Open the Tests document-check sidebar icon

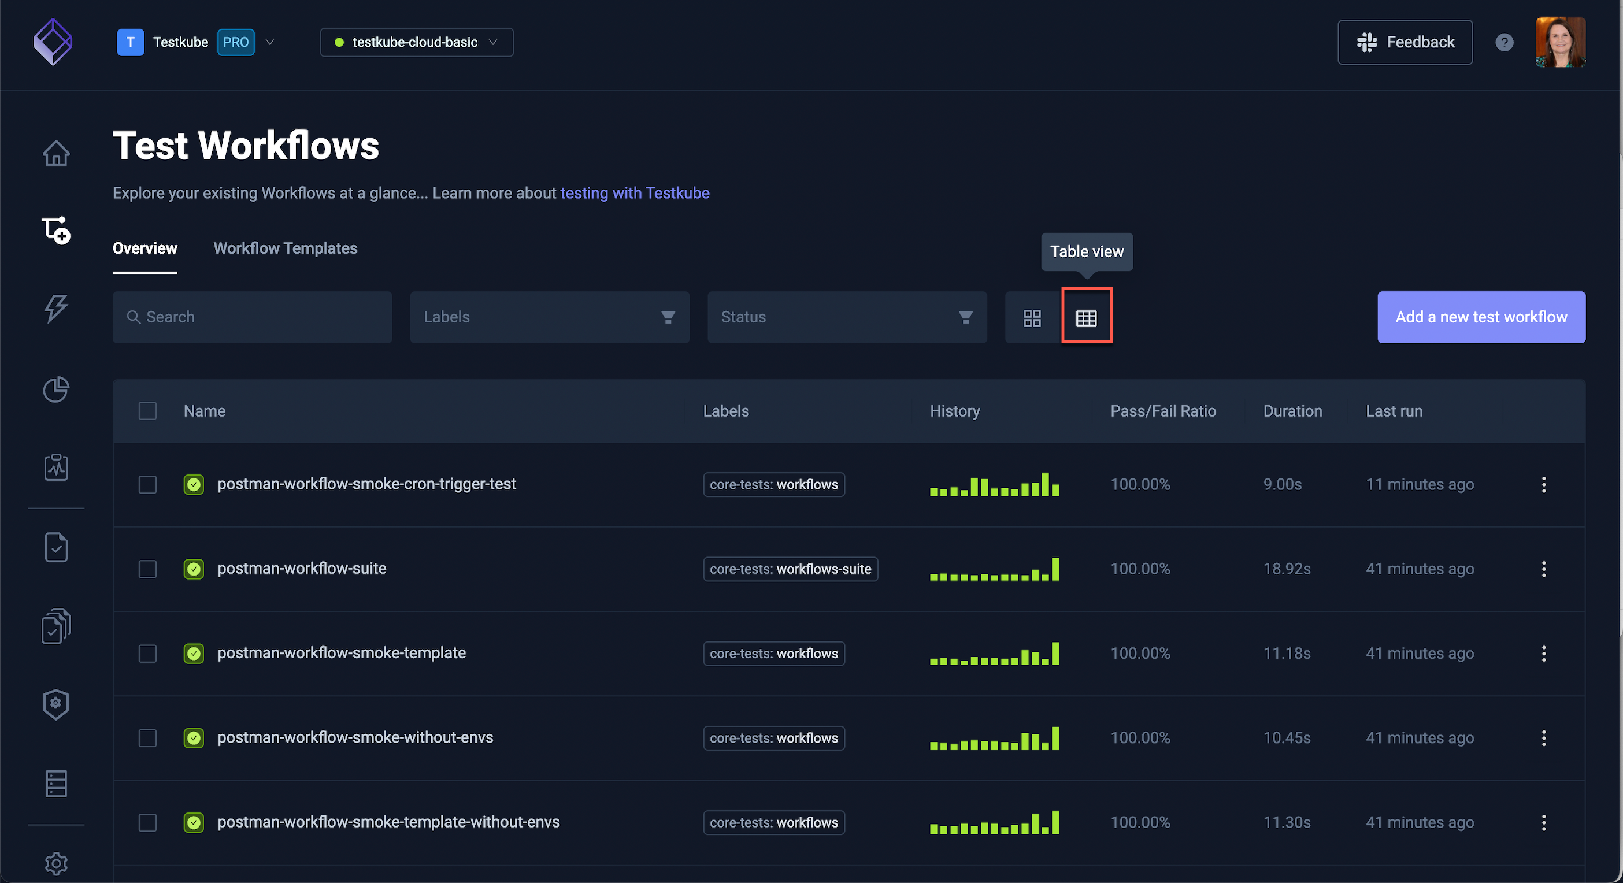click(56, 547)
